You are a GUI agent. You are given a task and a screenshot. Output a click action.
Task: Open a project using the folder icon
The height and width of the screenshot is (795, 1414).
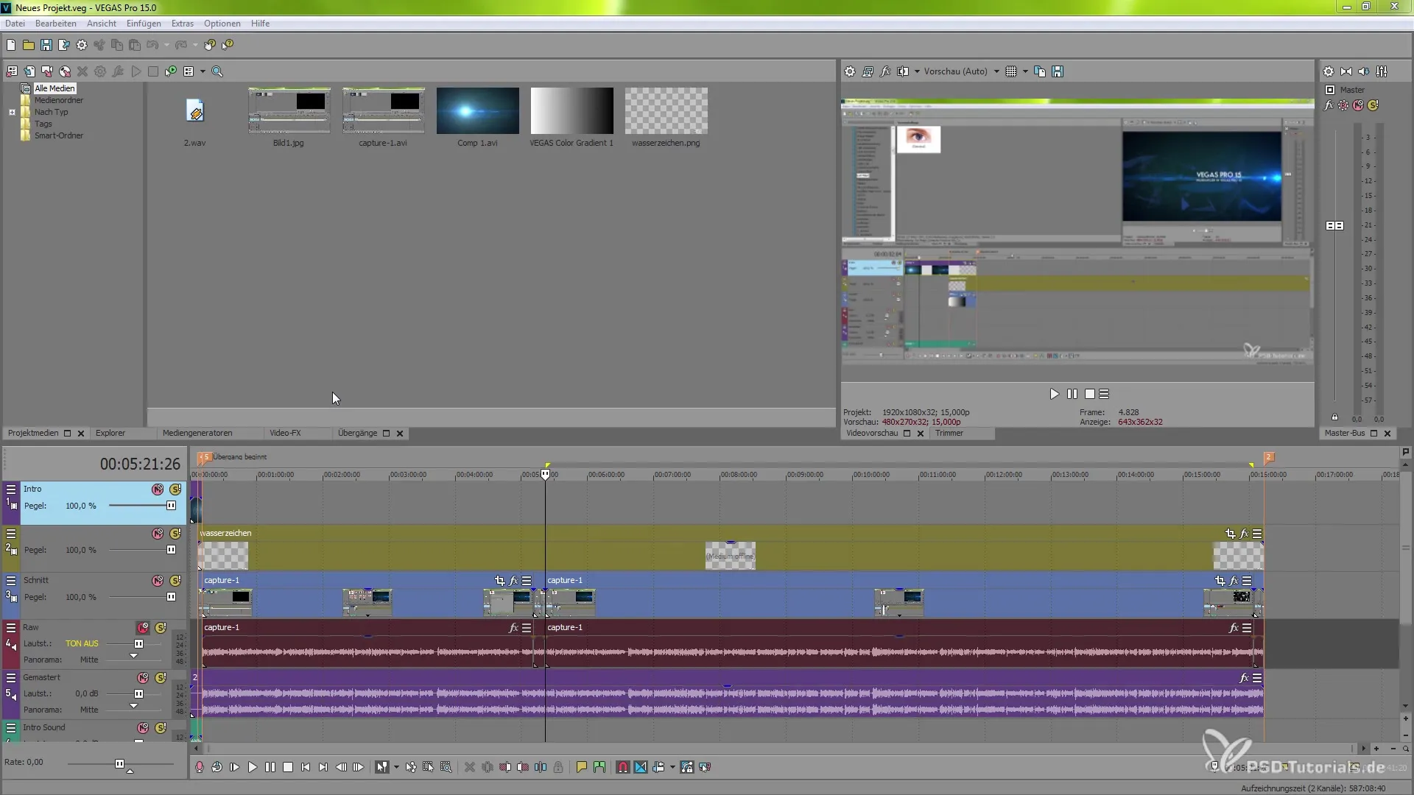pos(29,45)
